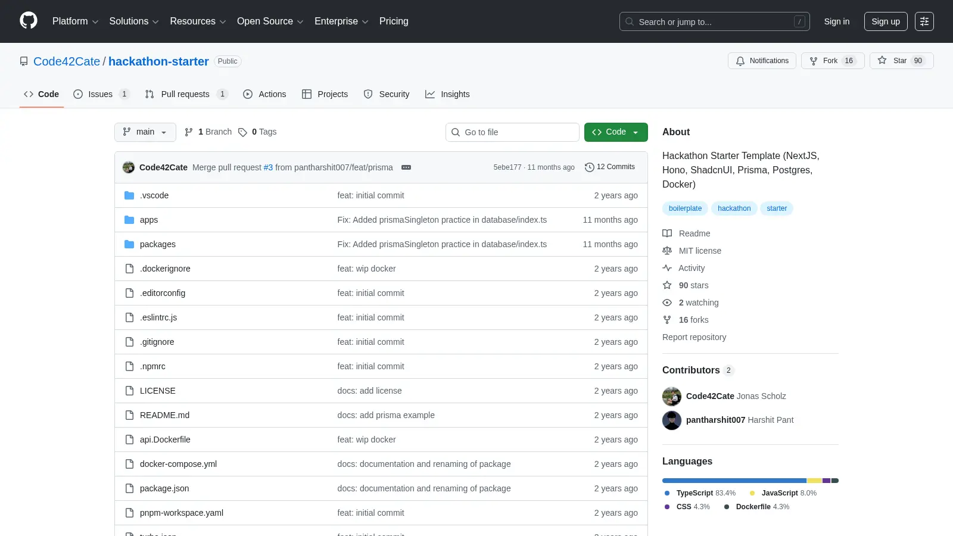Open the appearance settings icon in header
953x536 pixels.
[924, 21]
